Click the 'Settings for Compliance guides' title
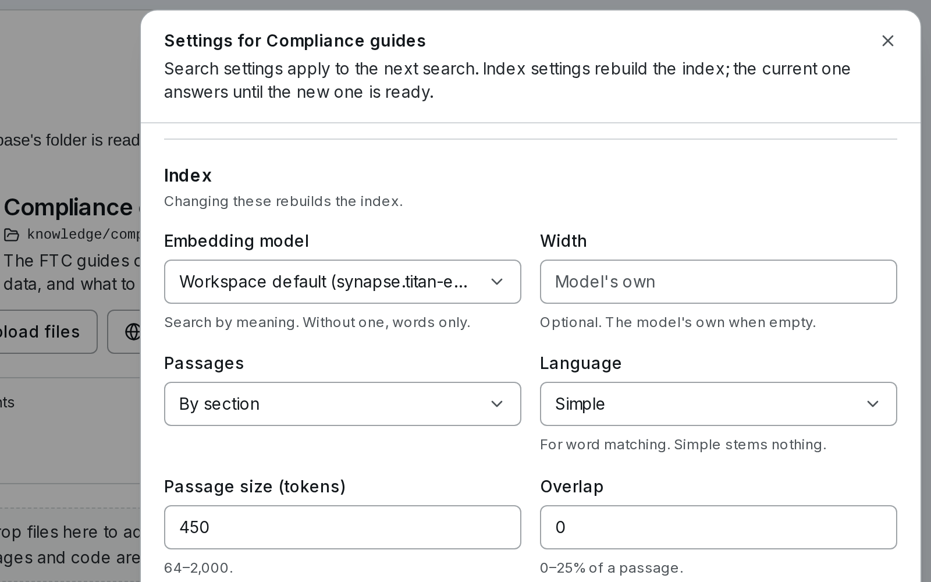 click(295, 41)
